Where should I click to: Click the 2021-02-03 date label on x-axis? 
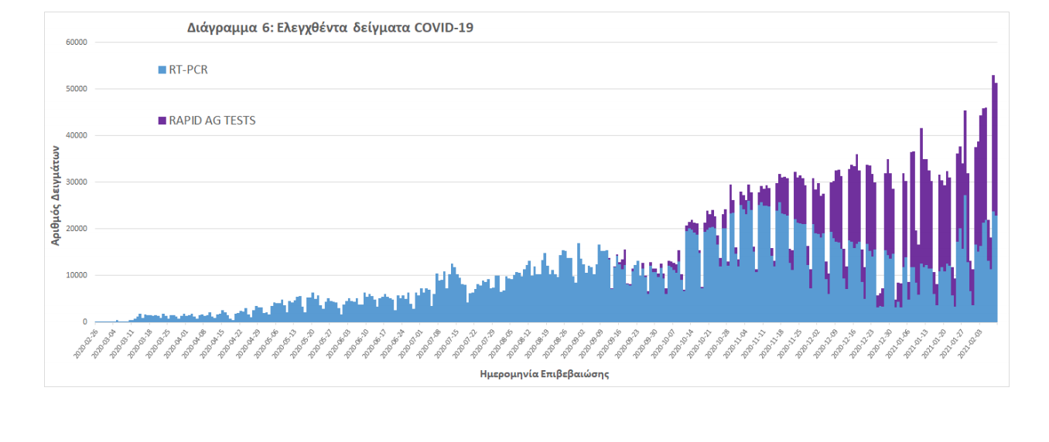point(972,343)
